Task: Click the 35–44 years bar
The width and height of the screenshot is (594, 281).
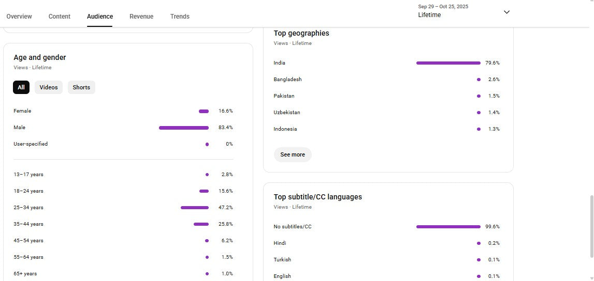Action: 201,224
